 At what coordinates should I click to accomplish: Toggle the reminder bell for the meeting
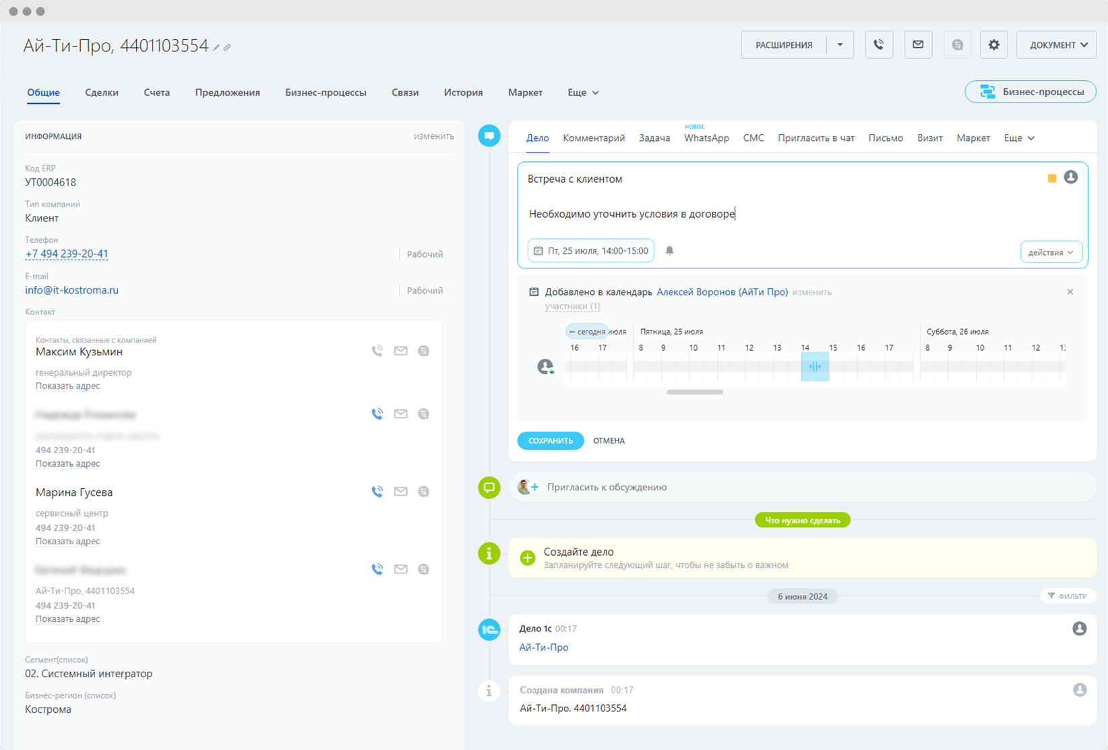[669, 251]
